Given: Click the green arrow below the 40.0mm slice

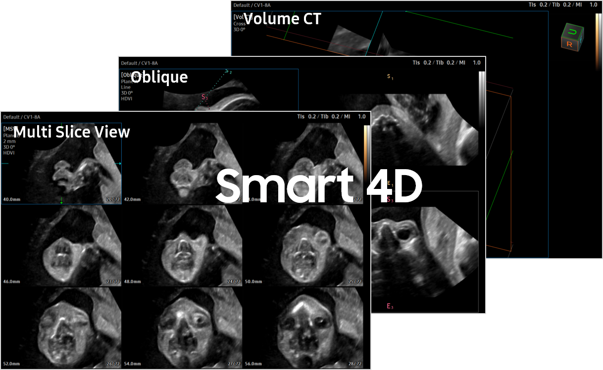Looking at the screenshot, I should coord(61,200).
